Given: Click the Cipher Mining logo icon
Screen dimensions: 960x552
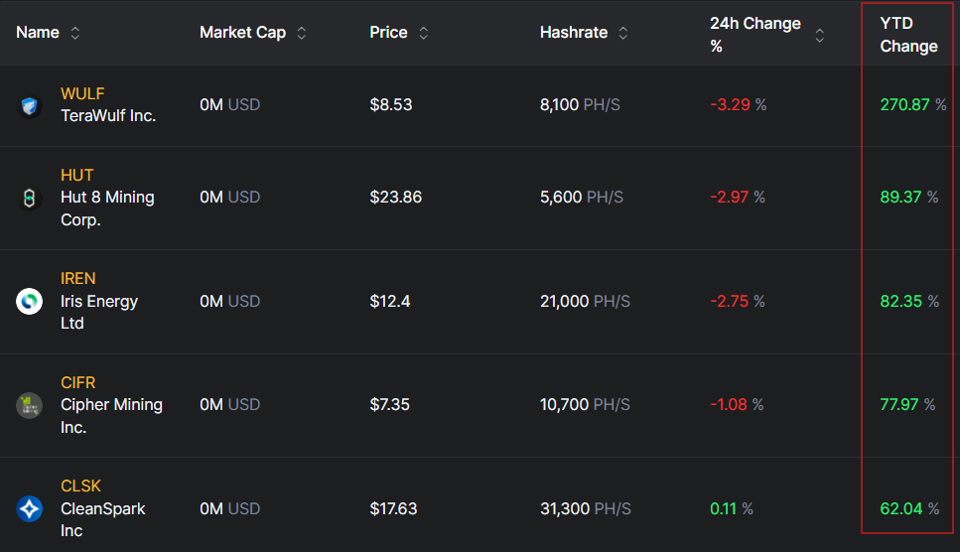Looking at the screenshot, I should (x=30, y=405).
